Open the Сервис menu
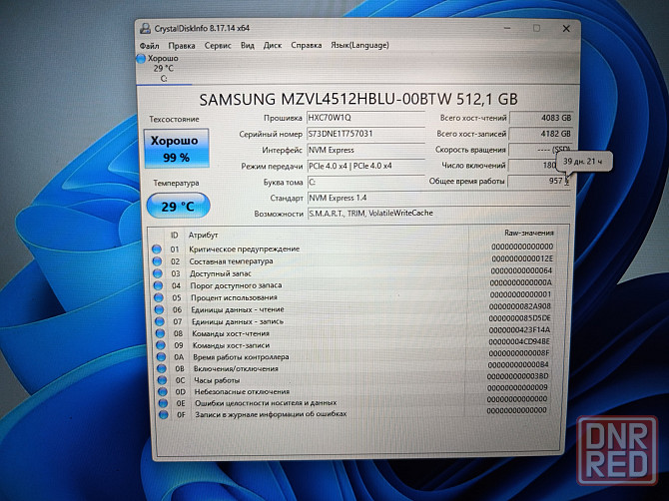 coord(217,45)
